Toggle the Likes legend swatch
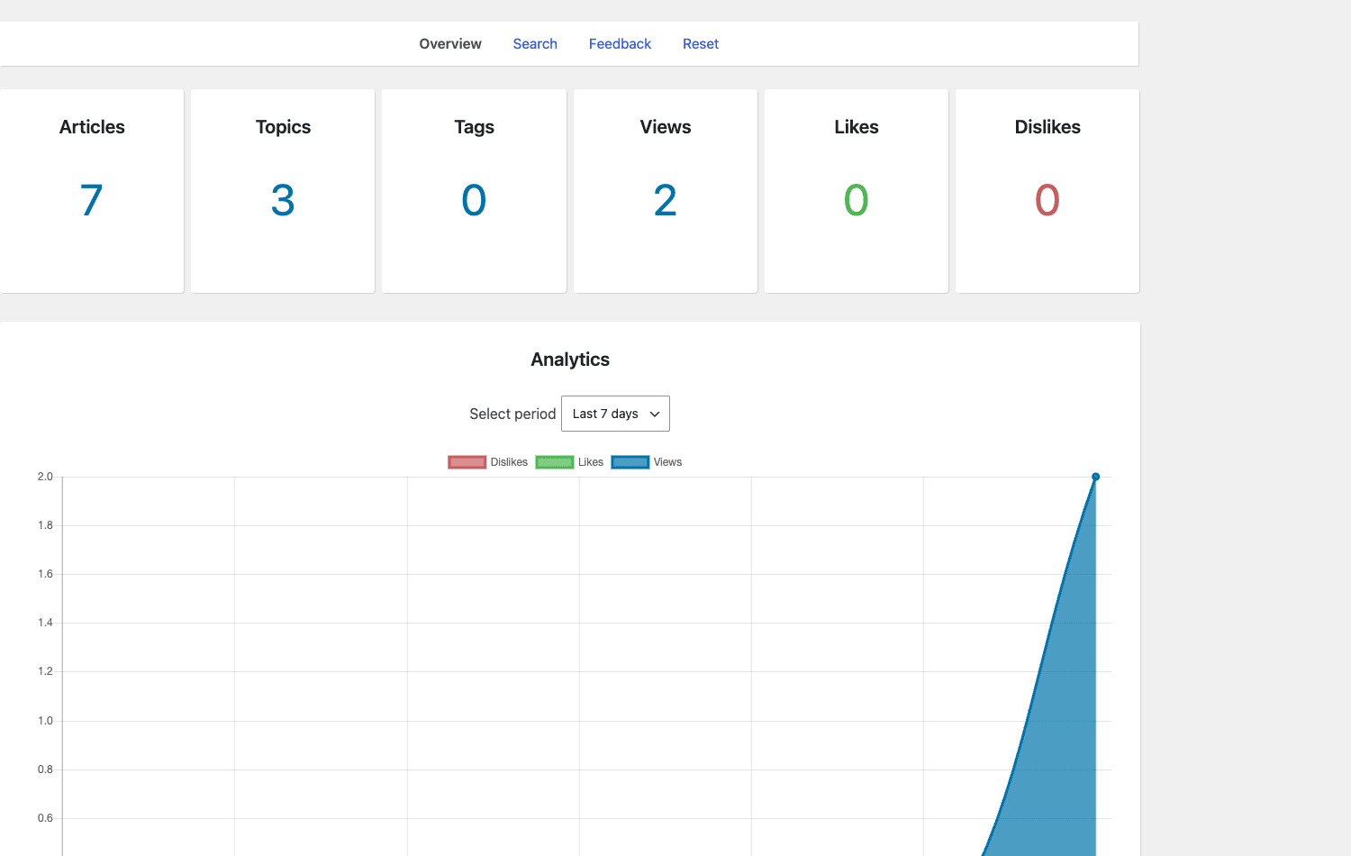 555,462
